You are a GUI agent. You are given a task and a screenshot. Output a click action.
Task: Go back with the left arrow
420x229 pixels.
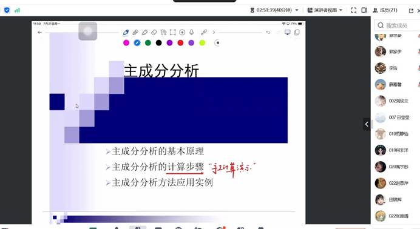point(39,32)
